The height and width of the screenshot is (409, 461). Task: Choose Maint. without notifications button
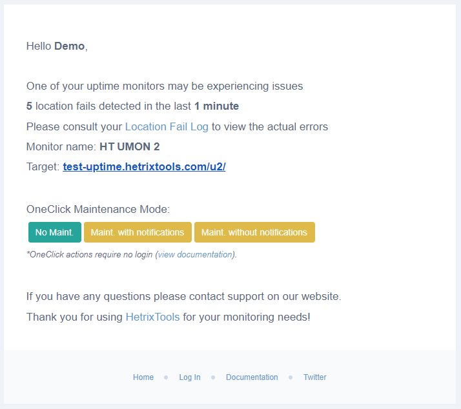click(254, 232)
